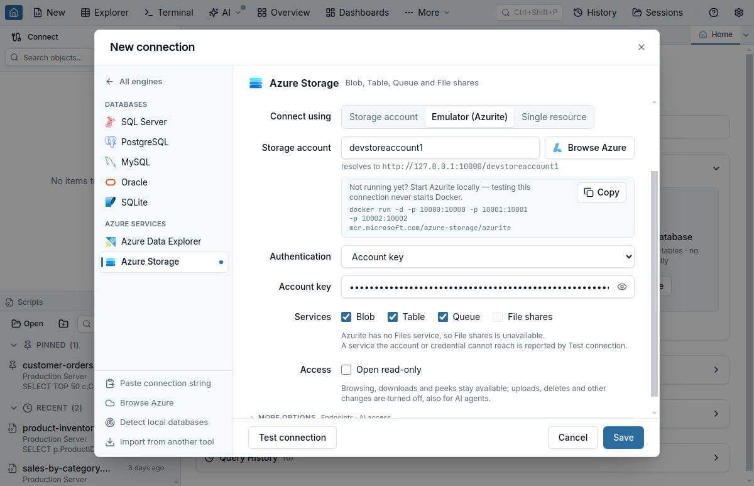Click Open in the Scripts panel
The image size is (754, 486).
(x=28, y=324)
